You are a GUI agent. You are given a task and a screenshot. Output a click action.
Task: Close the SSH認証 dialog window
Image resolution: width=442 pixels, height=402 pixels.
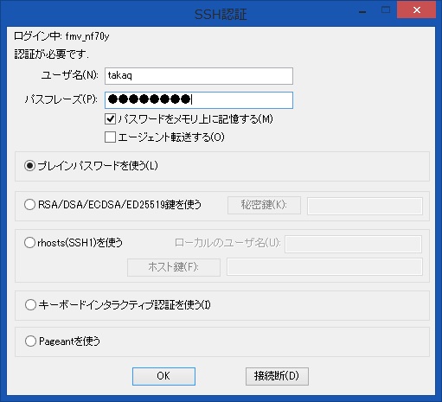coord(416,10)
